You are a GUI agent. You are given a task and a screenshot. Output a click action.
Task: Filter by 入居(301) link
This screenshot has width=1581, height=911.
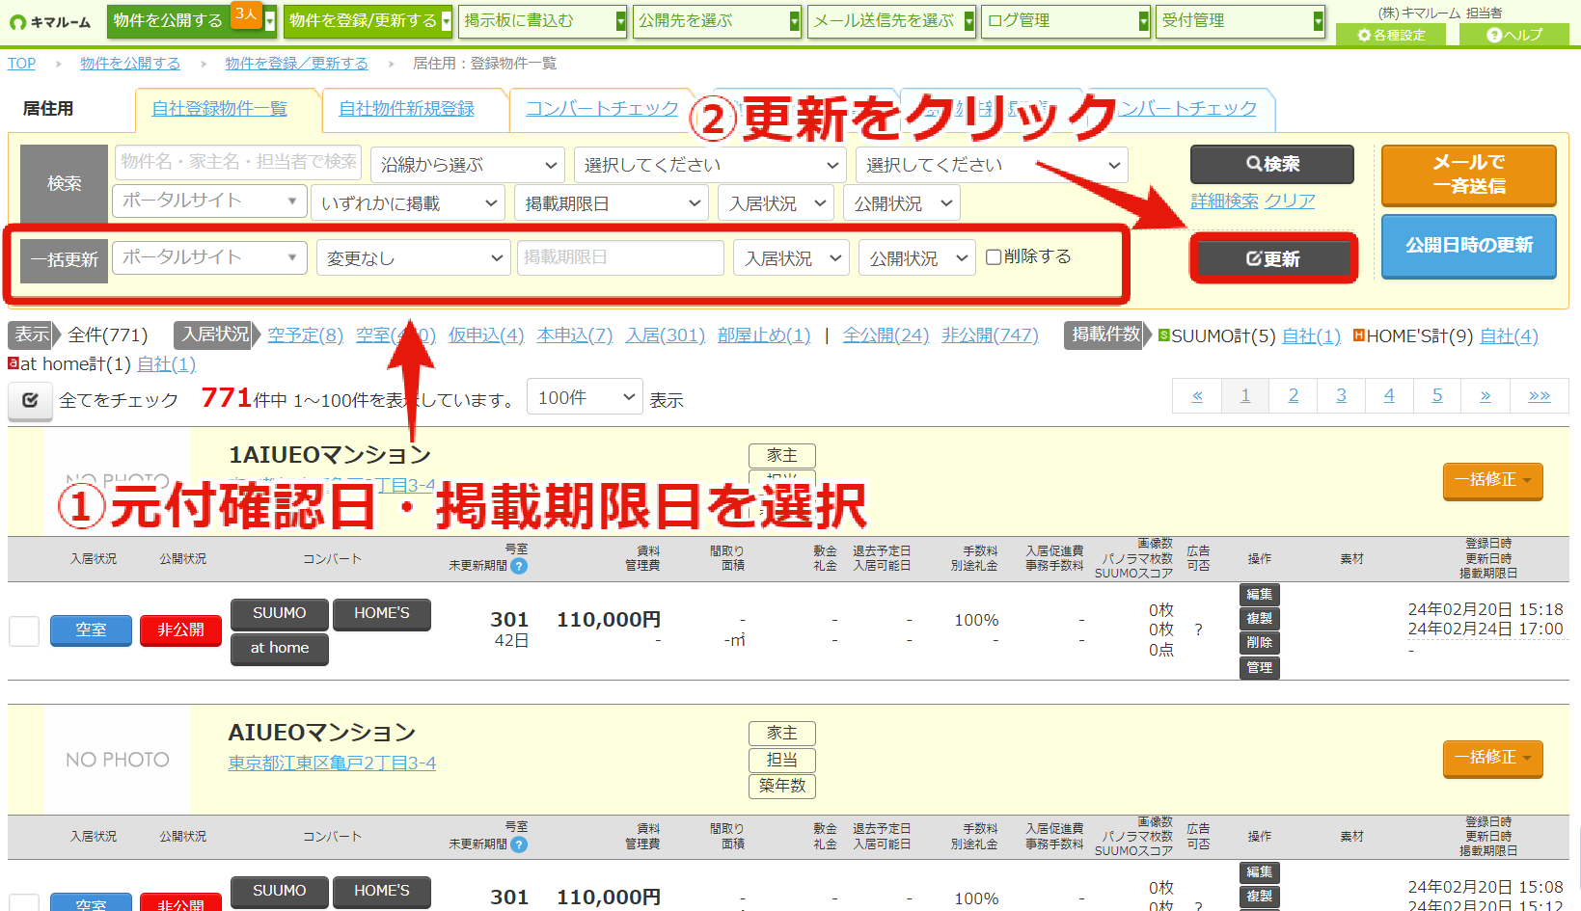pos(665,335)
